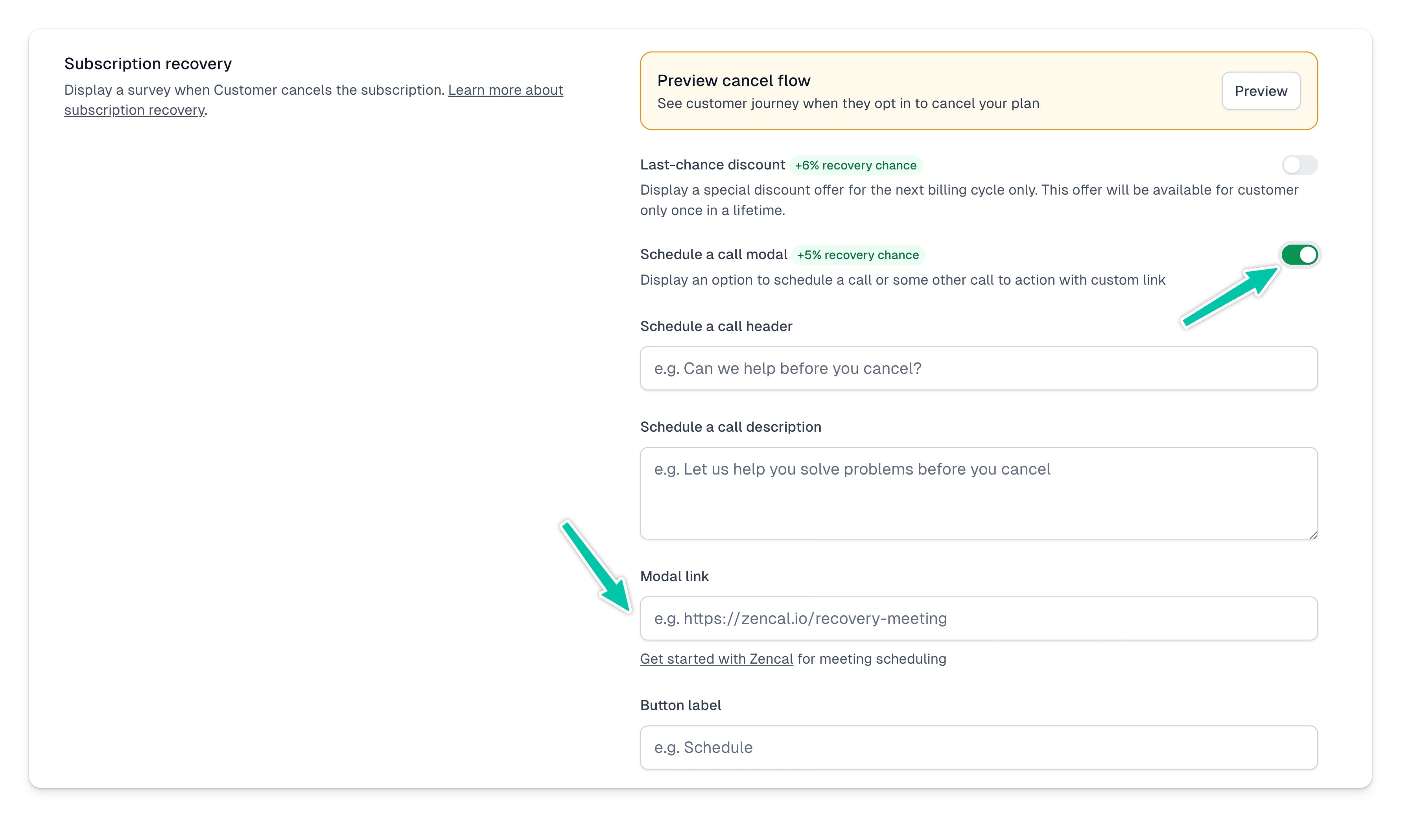Focus the Modal link input field
The image size is (1401, 817).
coord(979,618)
